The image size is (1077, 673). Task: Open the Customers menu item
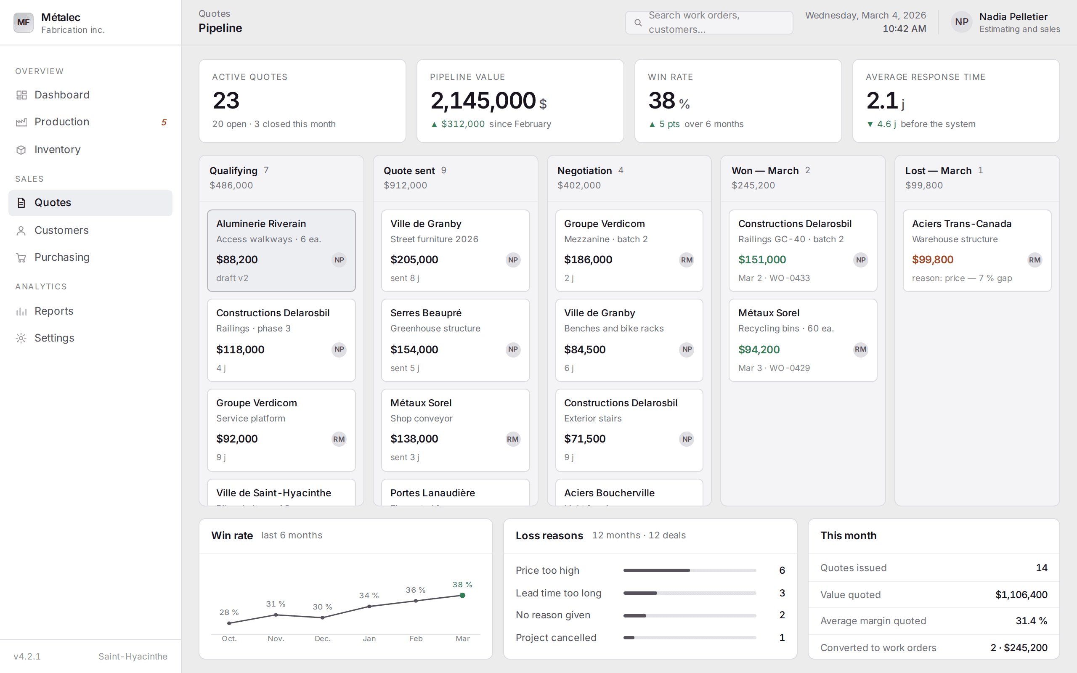(x=90, y=230)
